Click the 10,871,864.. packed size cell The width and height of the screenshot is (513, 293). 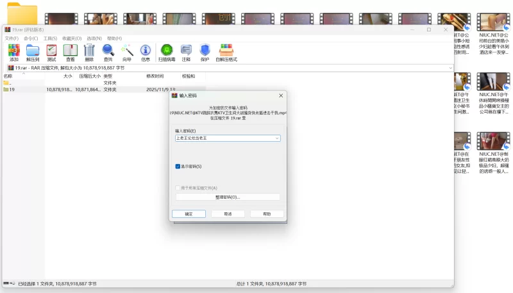coord(88,89)
